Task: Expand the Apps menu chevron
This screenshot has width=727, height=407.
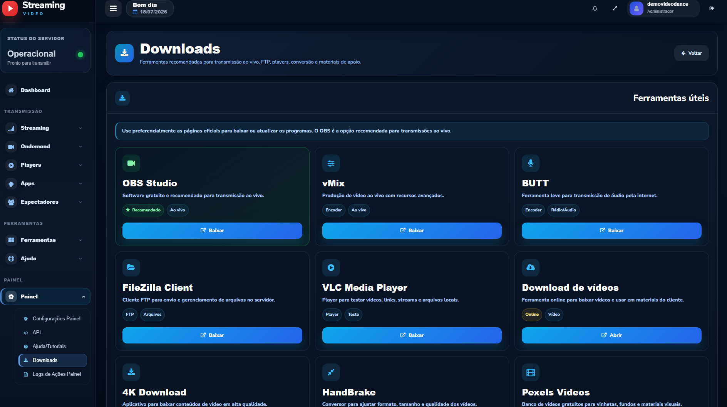Action: pyautogui.click(x=80, y=183)
